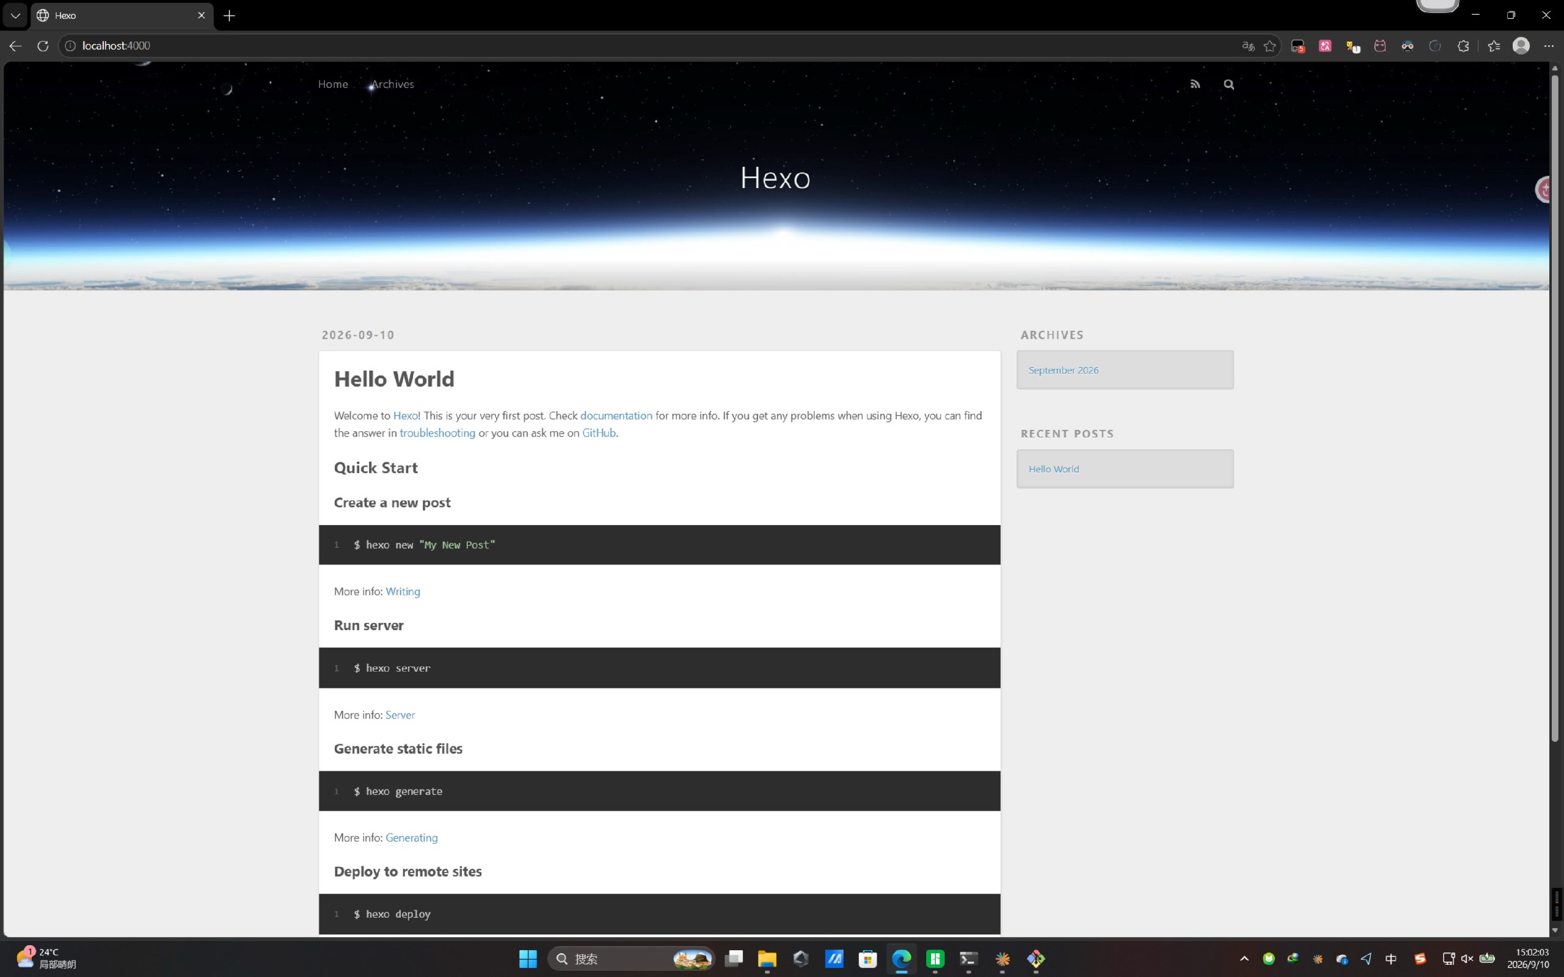Open the glasses-character extension icon
1564x977 pixels.
click(1407, 46)
